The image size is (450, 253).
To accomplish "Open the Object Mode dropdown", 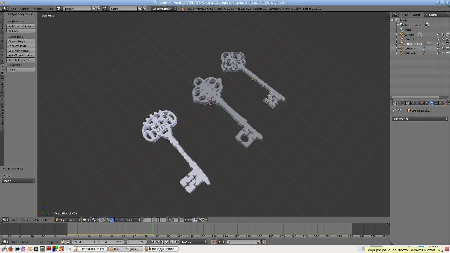I will tap(67, 220).
